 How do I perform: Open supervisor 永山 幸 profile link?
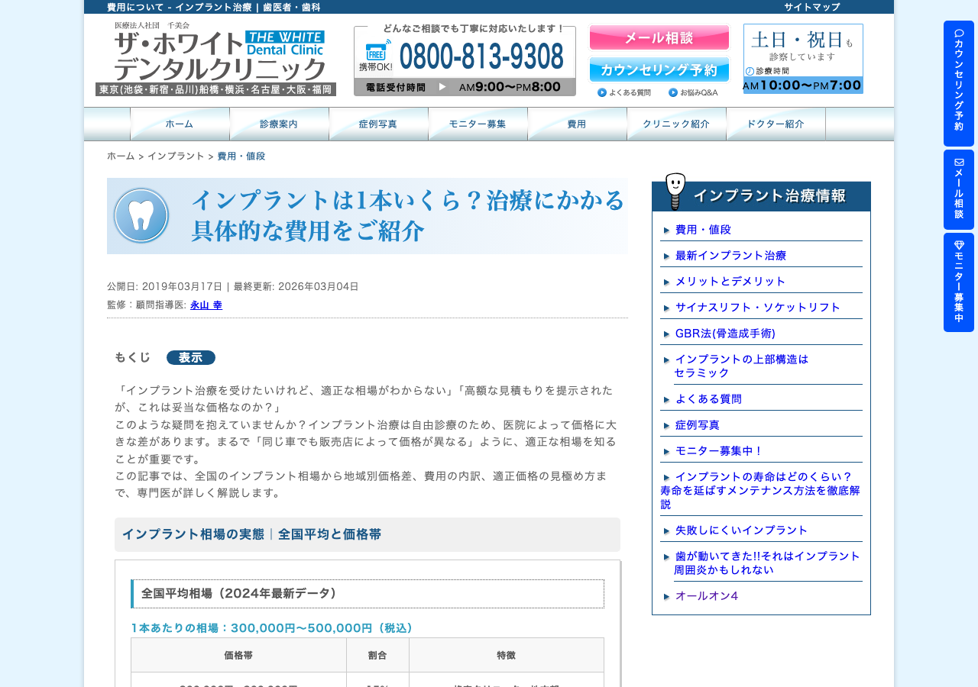[206, 305]
